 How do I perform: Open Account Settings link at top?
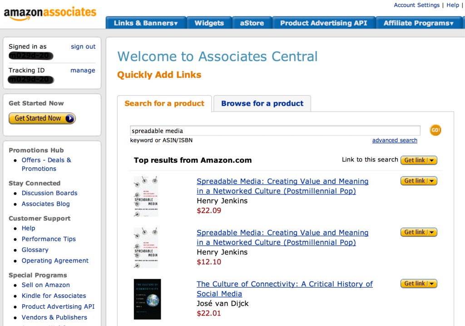pyautogui.click(x=416, y=5)
